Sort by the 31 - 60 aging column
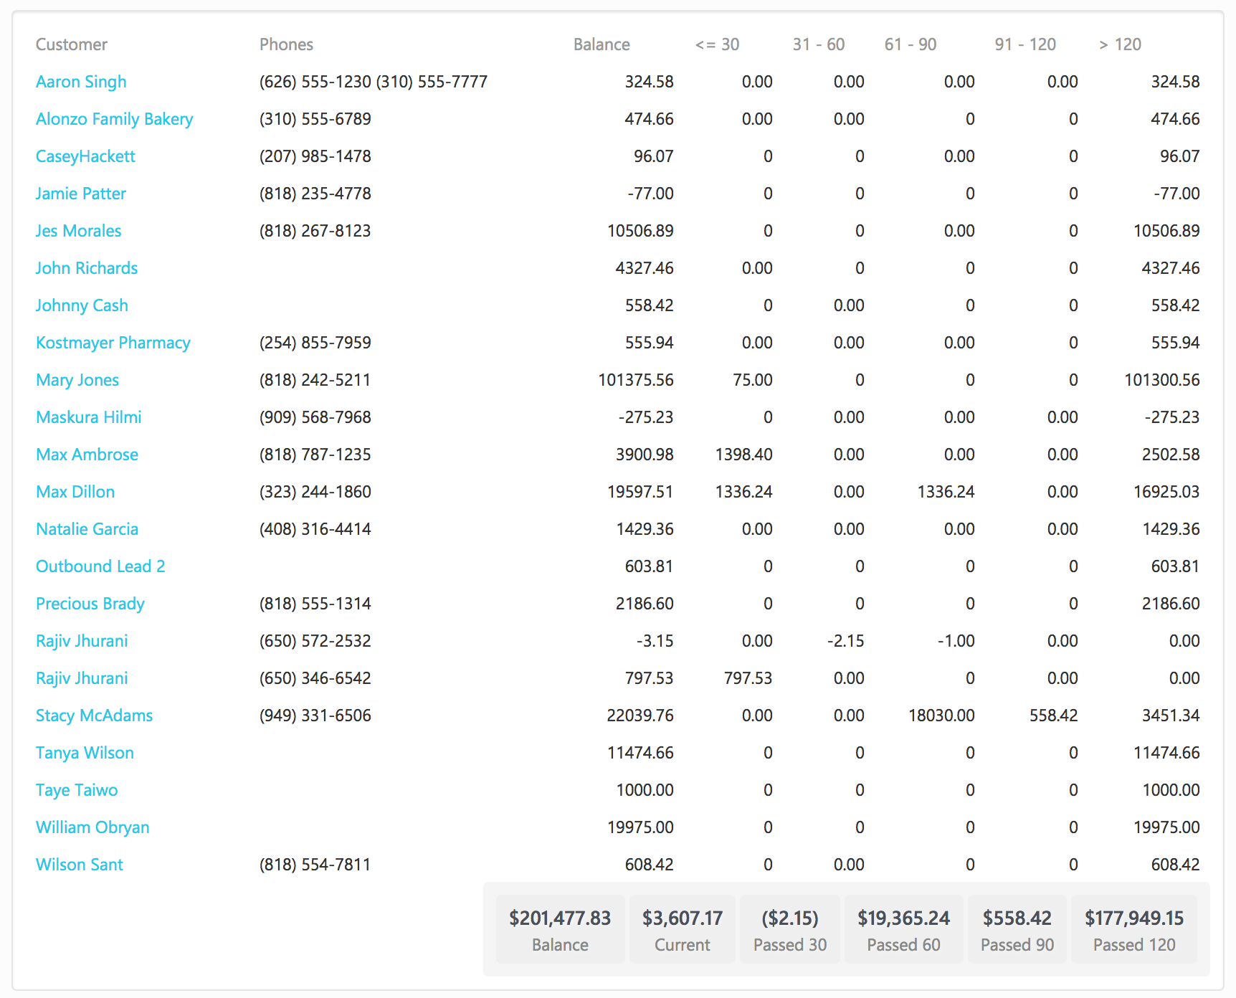1236x998 pixels. click(819, 44)
